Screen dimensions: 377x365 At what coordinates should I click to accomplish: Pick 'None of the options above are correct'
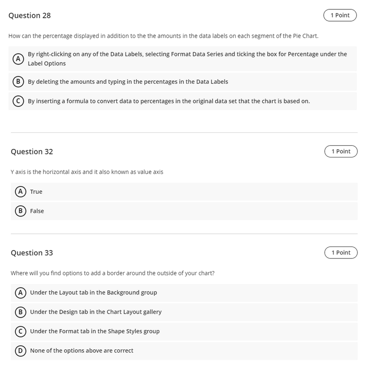pyautogui.click(x=81, y=351)
